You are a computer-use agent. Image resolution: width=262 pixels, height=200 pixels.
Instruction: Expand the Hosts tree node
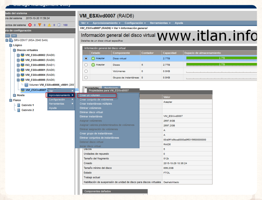pos(15,95)
